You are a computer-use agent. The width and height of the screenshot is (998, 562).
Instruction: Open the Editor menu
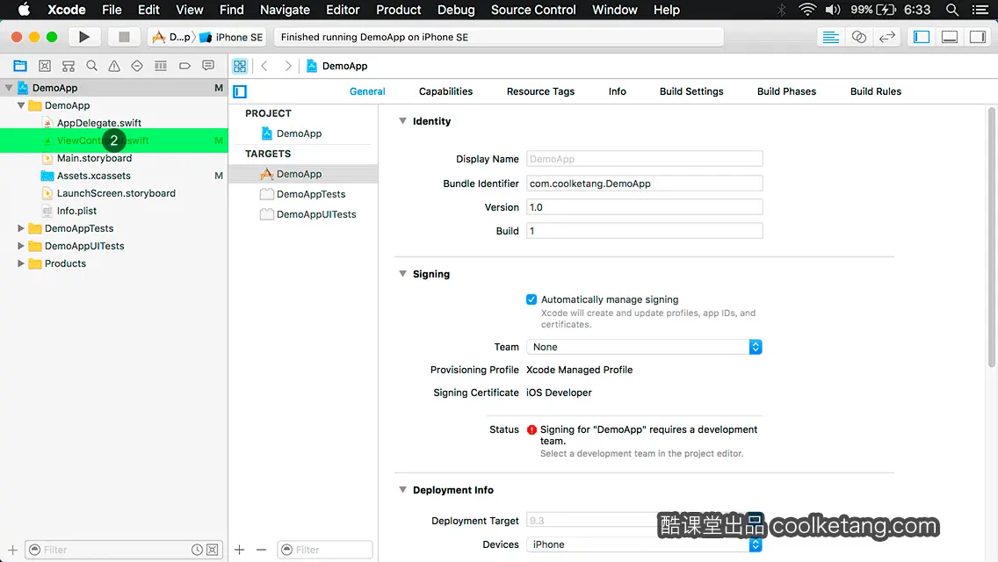[x=343, y=10]
